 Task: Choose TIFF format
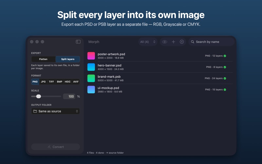[x=51, y=82]
